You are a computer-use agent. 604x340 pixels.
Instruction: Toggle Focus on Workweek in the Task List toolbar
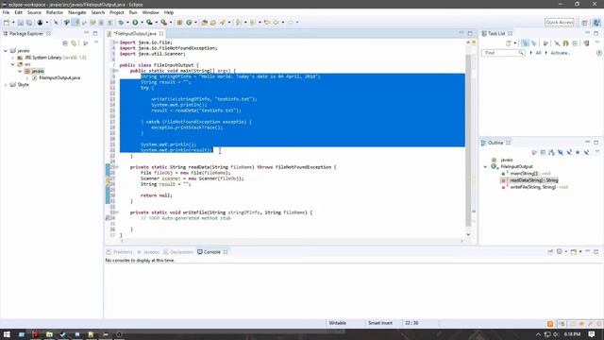[x=545, y=43]
